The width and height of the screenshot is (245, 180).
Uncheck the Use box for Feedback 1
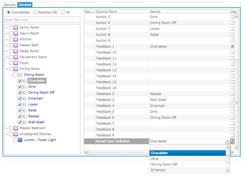232,46
